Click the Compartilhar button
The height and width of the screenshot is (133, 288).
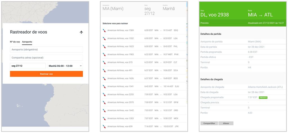click(x=209, y=123)
